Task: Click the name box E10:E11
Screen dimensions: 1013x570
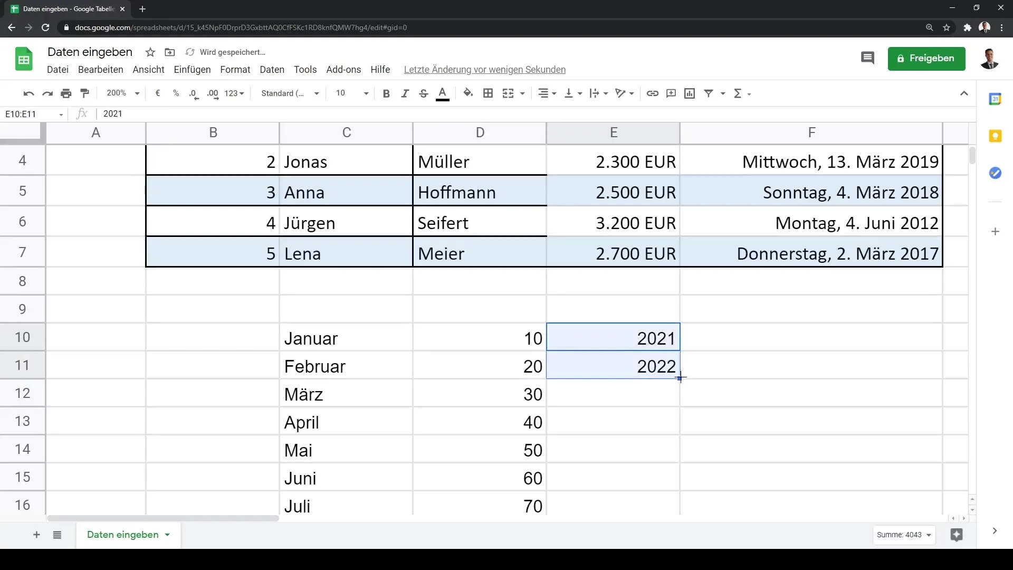Action: 33,114
